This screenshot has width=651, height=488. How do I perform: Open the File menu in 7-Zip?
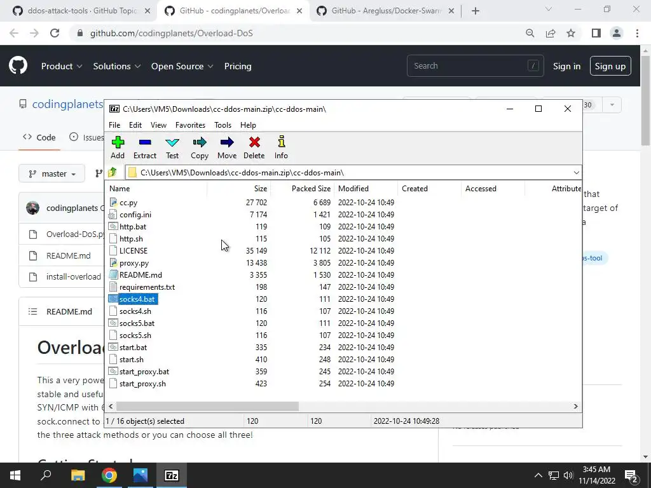coord(114,125)
